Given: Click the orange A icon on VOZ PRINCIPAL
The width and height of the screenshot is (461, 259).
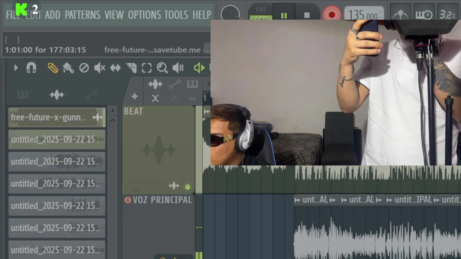Looking at the screenshot, I should point(128,200).
